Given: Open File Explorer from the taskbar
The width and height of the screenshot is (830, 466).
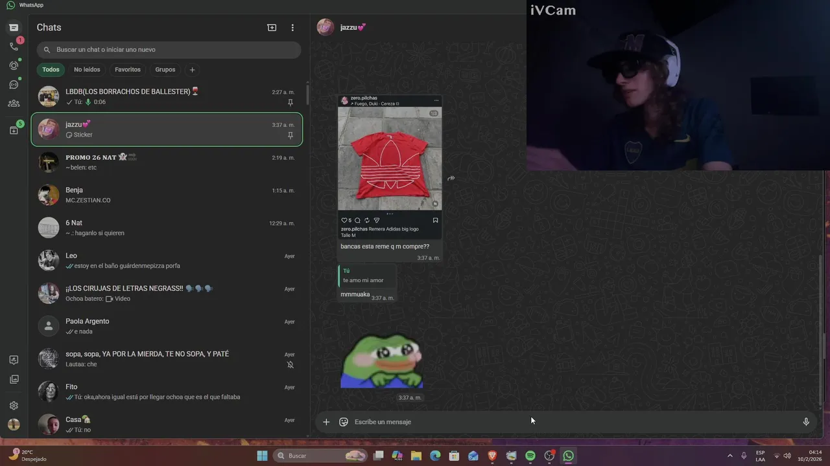Looking at the screenshot, I should 416,456.
